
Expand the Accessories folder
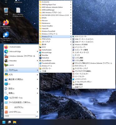[56, 2]
